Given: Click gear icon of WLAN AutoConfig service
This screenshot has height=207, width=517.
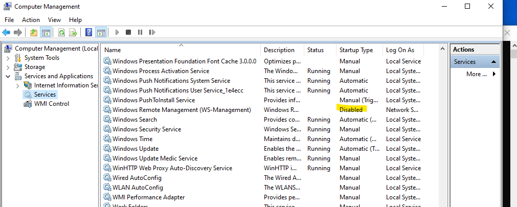Looking at the screenshot, I should pos(107,188).
